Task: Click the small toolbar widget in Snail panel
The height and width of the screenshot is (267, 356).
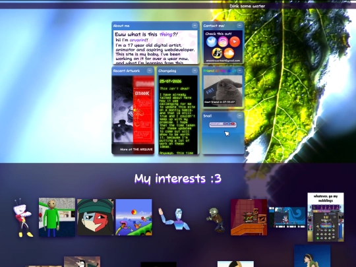Action: 223,124
